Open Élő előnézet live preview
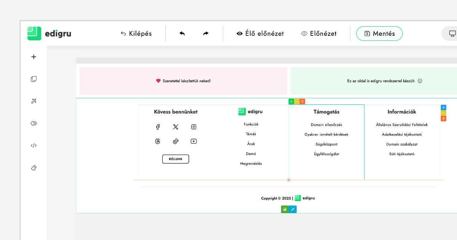This screenshot has height=240, width=457. pyautogui.click(x=260, y=34)
